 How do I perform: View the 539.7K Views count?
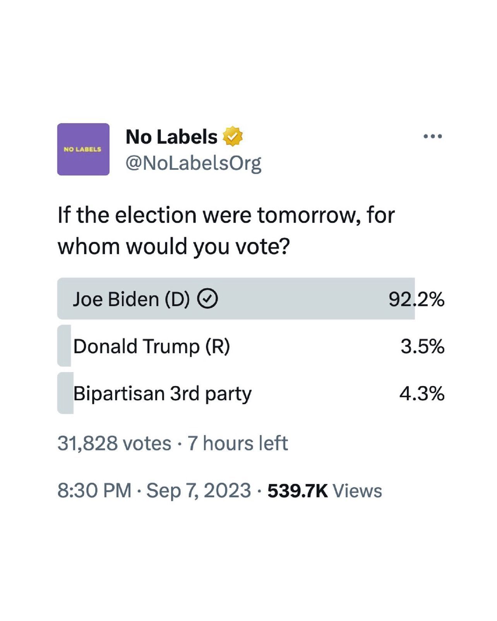tap(324, 490)
